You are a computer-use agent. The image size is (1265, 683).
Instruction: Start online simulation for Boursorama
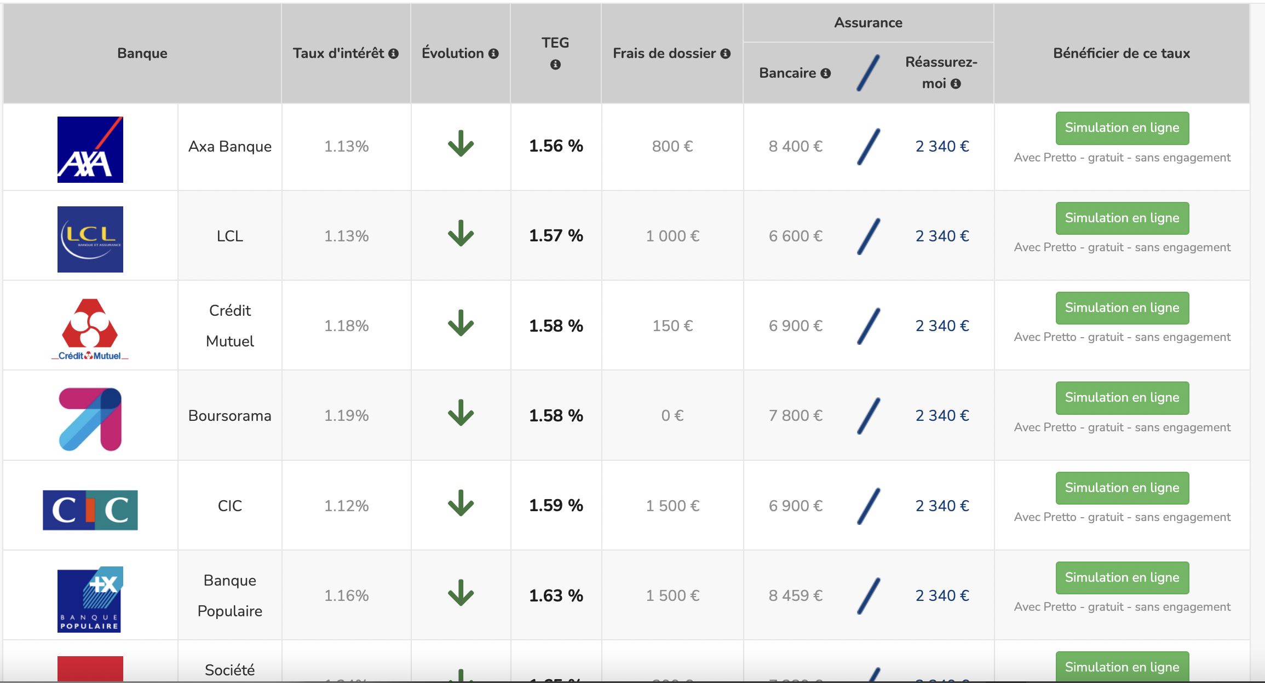1122,398
